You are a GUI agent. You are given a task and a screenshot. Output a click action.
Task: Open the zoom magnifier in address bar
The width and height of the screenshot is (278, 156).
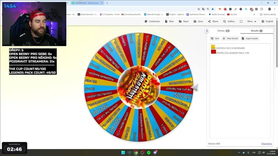pyautogui.click(x=208, y=9)
